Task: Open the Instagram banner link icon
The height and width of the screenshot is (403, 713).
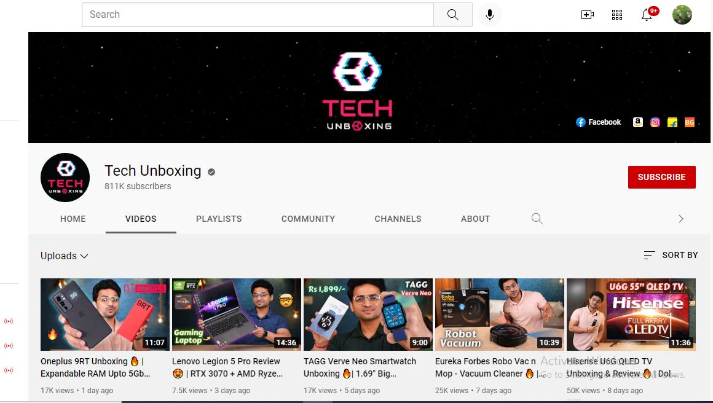Action: coord(655,122)
